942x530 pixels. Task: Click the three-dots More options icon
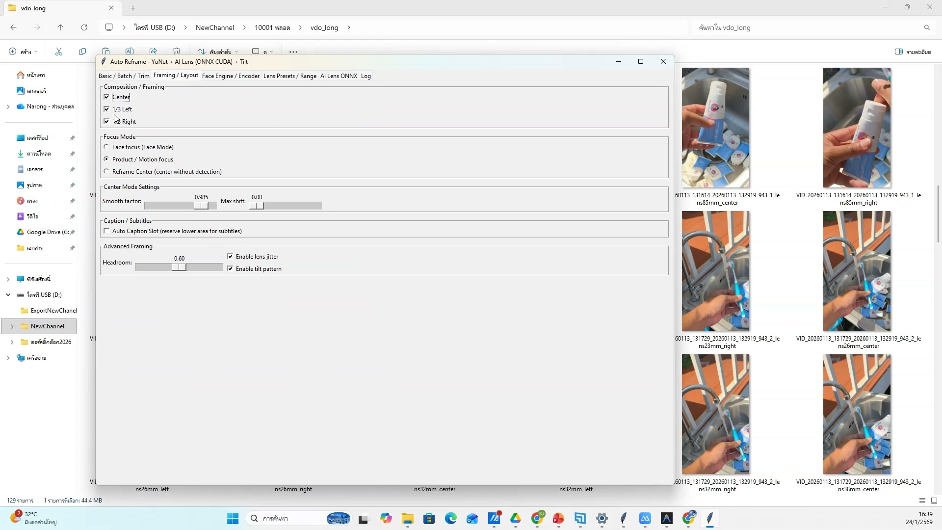click(x=293, y=52)
